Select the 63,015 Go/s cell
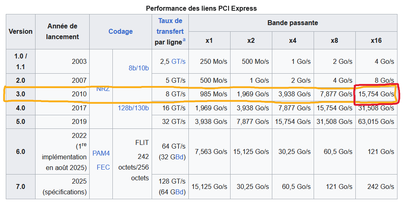 (x=376, y=121)
